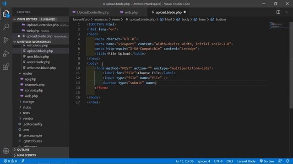The image size is (293, 164).
Task: Open the Run and Debug view icon
Action: [6, 54]
